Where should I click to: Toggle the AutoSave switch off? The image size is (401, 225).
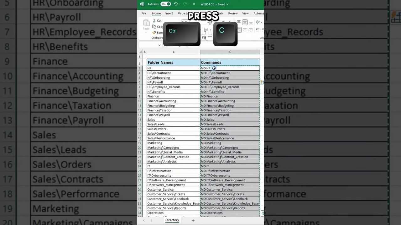[x=166, y=4]
